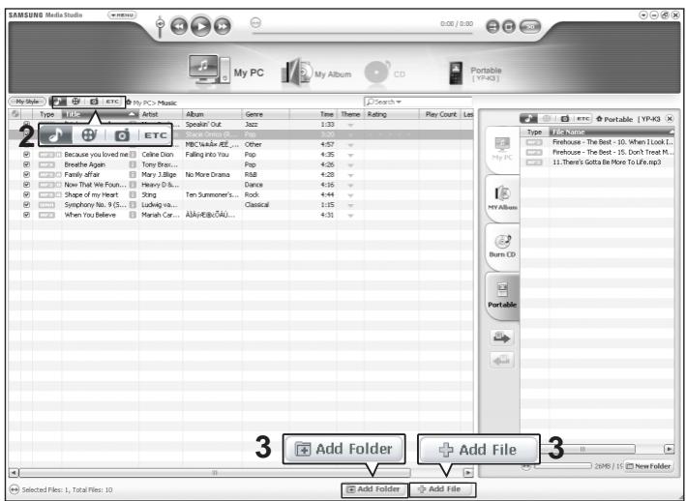Open Theme dropdown for Breathe Again
This screenshot has height=501, width=686.
coord(350,165)
